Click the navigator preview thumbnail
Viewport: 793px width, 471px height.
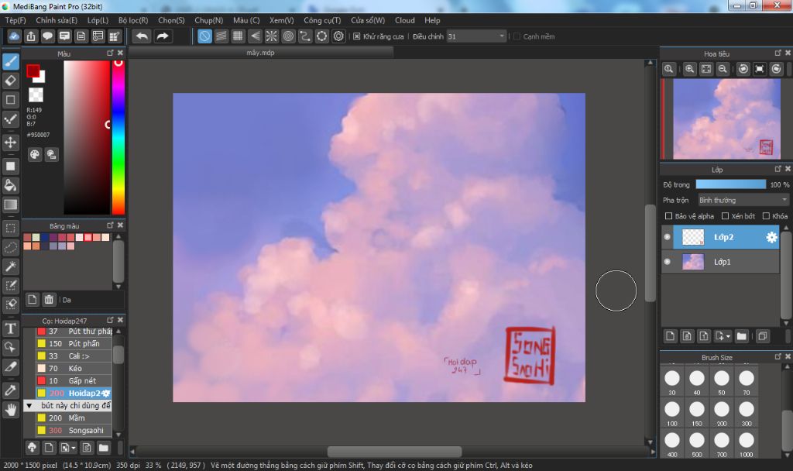tap(726, 119)
